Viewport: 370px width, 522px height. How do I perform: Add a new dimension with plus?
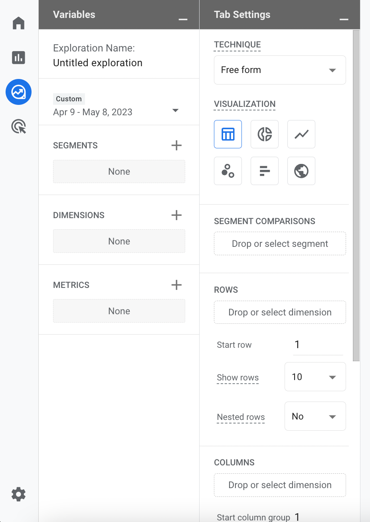pyautogui.click(x=176, y=215)
